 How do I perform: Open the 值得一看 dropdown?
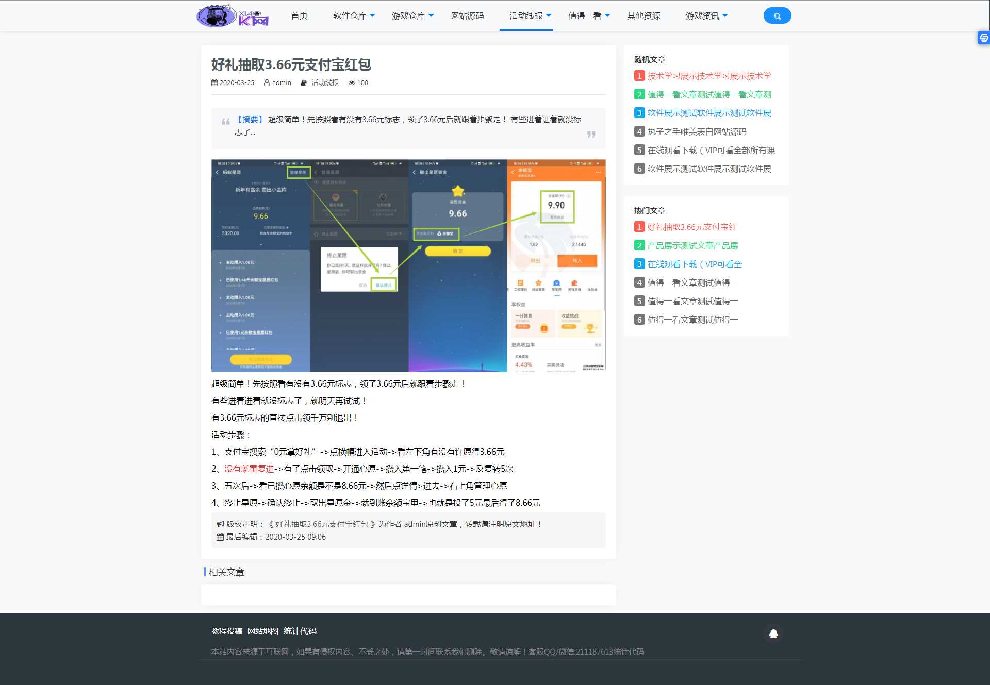point(587,15)
